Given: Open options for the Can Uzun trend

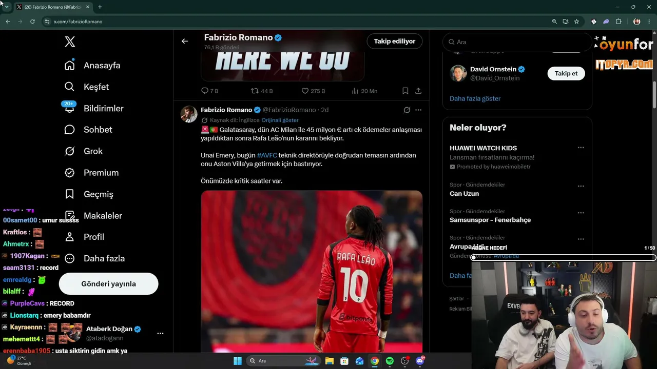Looking at the screenshot, I should 581,186.
